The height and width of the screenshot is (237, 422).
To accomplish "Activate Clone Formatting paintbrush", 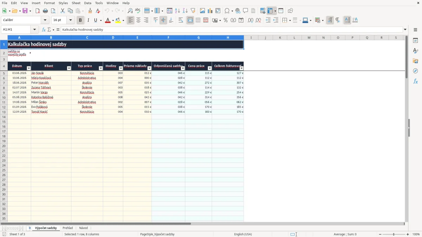I will point(90,11).
